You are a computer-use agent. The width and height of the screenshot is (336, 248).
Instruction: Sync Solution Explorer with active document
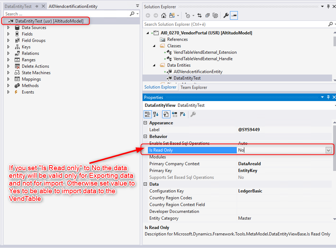[x=199, y=15]
